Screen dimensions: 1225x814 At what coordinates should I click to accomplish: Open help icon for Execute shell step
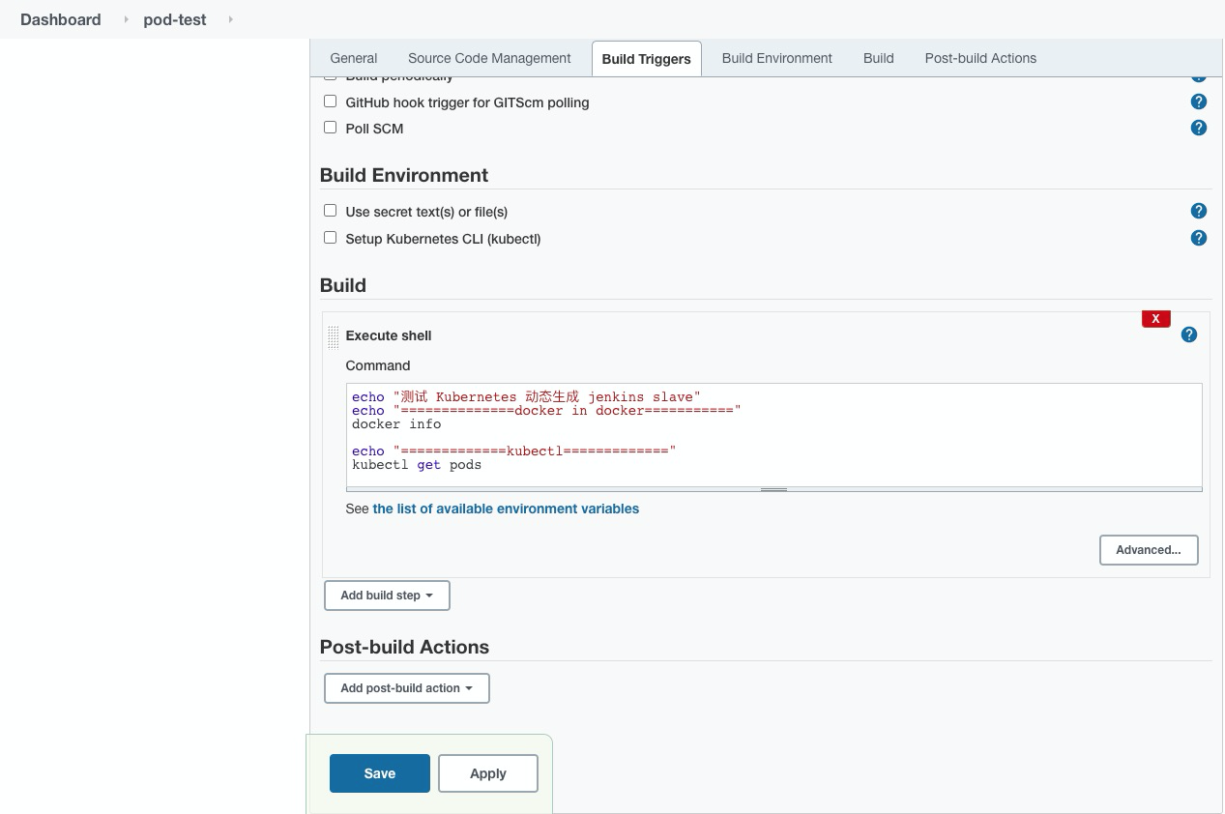(1189, 334)
